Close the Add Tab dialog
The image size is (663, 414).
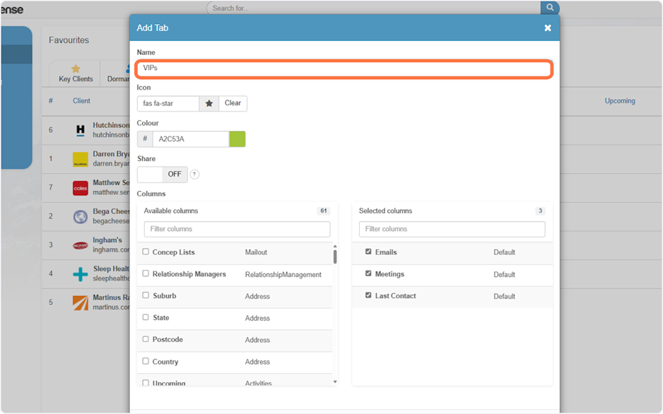pyautogui.click(x=548, y=28)
